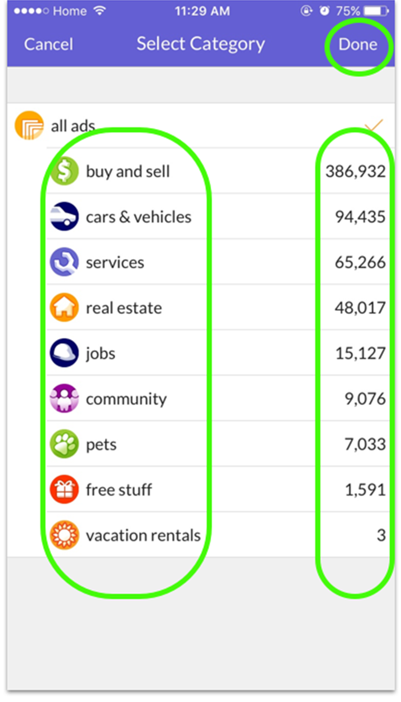Viewport: 401px width, 702px height.
Task: Tap the cars & vehicles car icon
Action: point(64,216)
